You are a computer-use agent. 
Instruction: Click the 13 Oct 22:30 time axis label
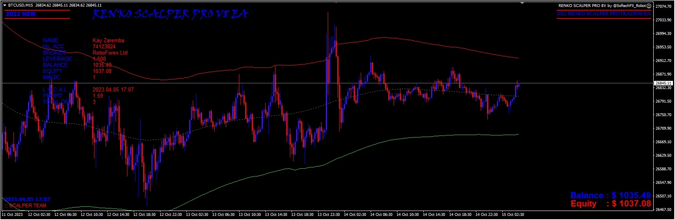click(329, 214)
